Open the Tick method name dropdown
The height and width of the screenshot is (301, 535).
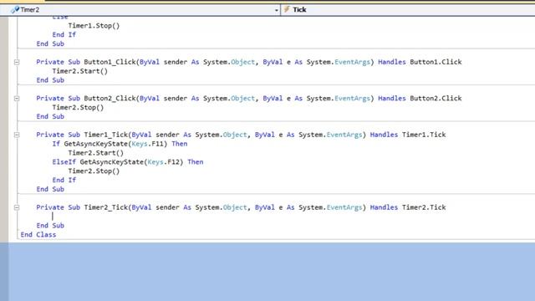pos(408,9)
